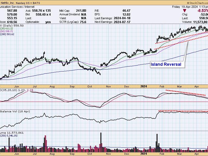Select the -8.53% percent change figure
Viewport: 208px width, 156px height.
(203, 11)
